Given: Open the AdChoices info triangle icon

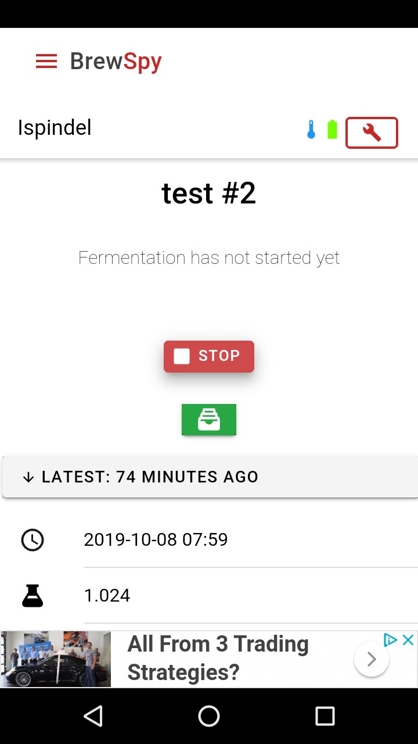Looking at the screenshot, I should pos(391,640).
